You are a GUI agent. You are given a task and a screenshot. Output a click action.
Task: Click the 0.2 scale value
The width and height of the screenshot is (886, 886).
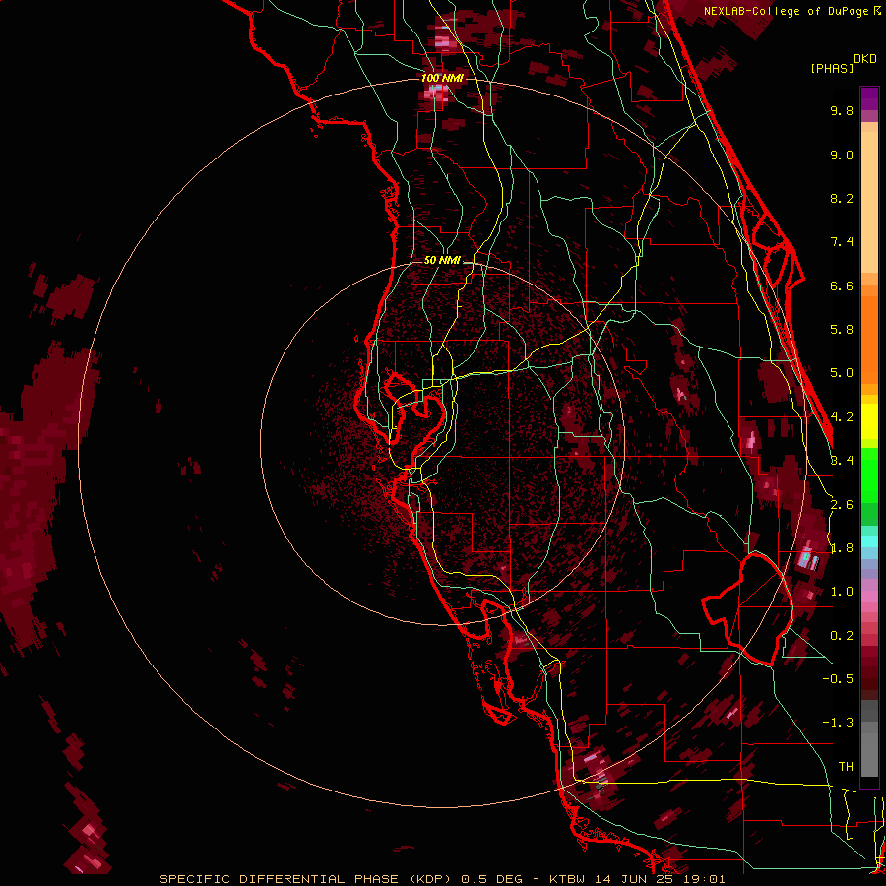842,636
